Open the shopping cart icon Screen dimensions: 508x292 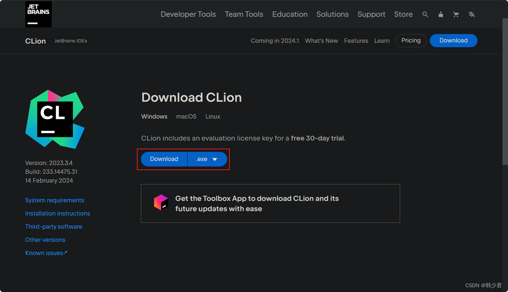456,15
